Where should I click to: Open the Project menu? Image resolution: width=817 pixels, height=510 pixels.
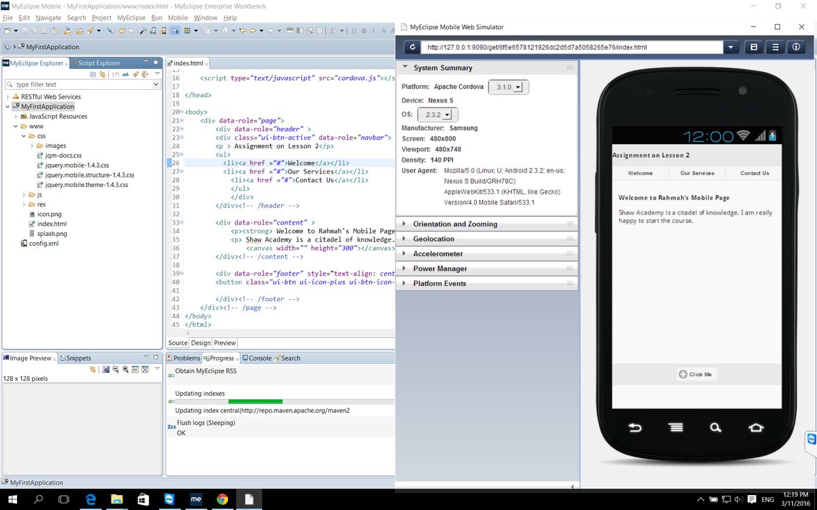click(x=101, y=18)
